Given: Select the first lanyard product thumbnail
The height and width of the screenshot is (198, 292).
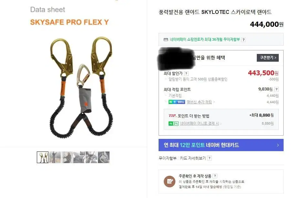Looking at the screenshot, I should tap(43, 157).
